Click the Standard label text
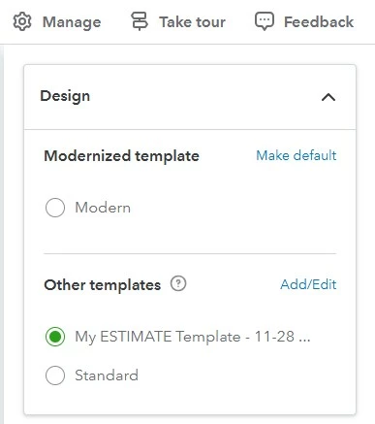 point(107,375)
